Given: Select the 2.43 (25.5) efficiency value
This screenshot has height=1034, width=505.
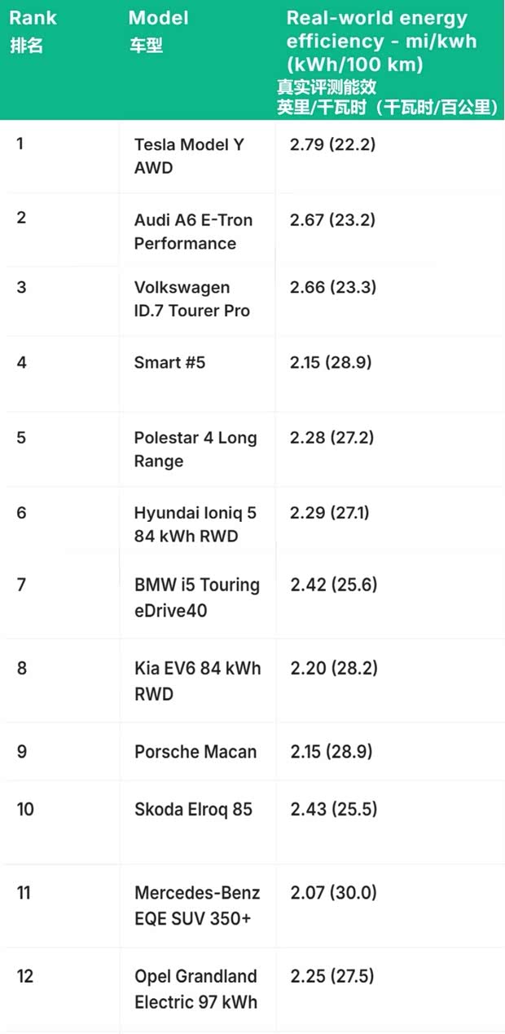Looking at the screenshot, I should pyautogui.click(x=333, y=810).
